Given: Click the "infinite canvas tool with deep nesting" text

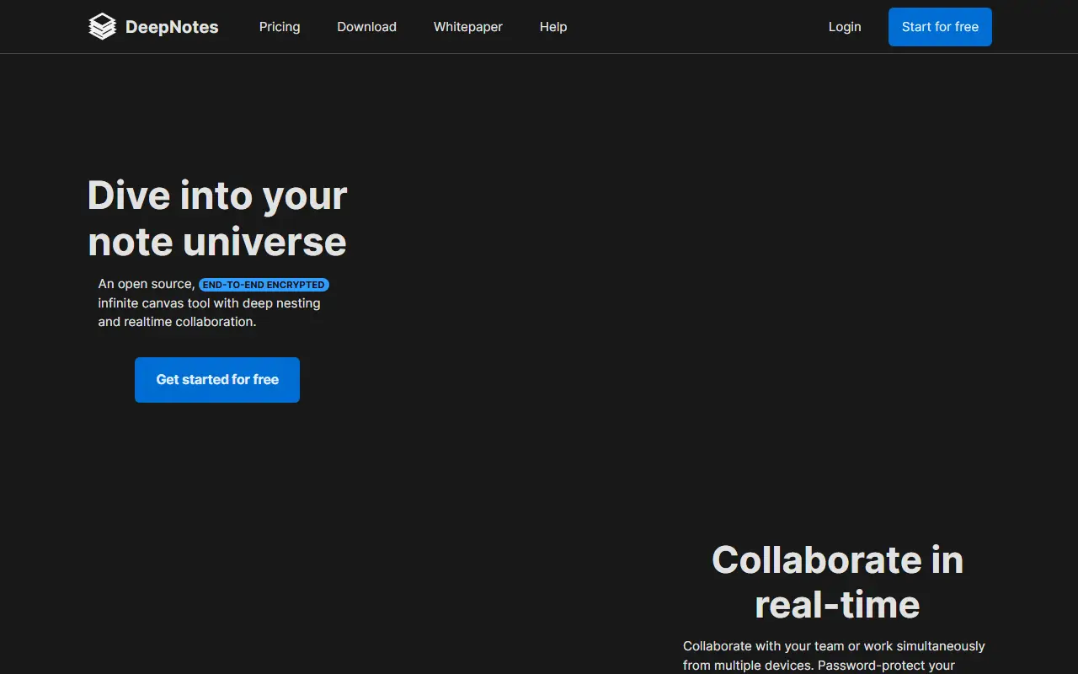Looking at the screenshot, I should [x=209, y=303].
